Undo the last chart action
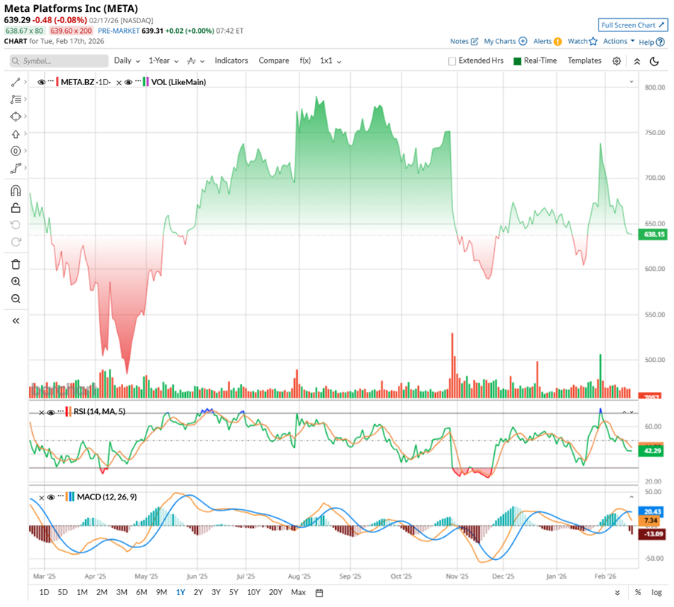 pyautogui.click(x=16, y=225)
